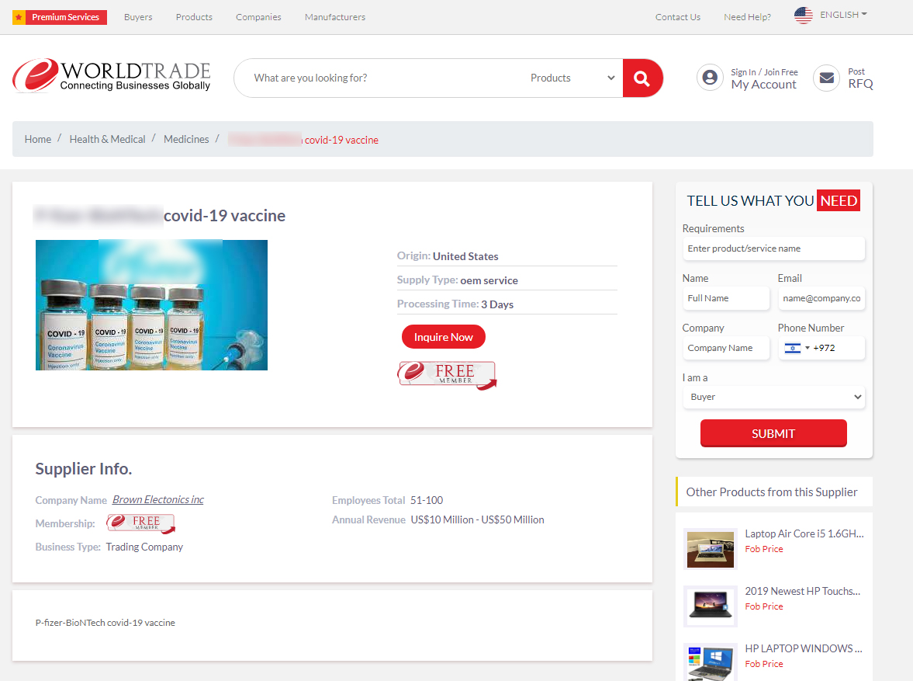Open the 2019 Newest HP Touchs... title
Viewport: 913px width, 681px height.
(x=802, y=591)
